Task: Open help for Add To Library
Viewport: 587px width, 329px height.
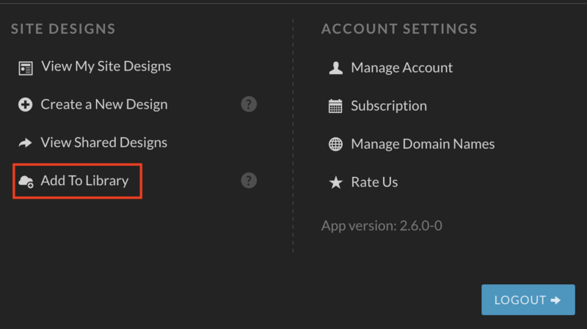Action: click(249, 181)
